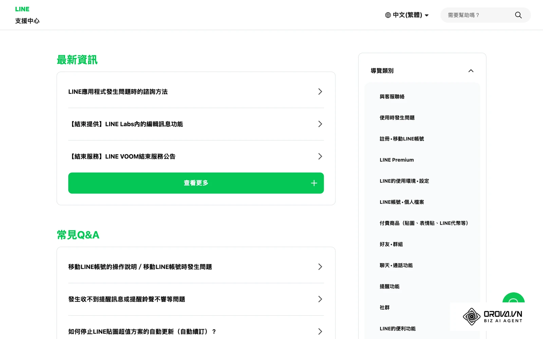Click the 導覽類別 panel title
543x339 pixels.
(x=382, y=71)
